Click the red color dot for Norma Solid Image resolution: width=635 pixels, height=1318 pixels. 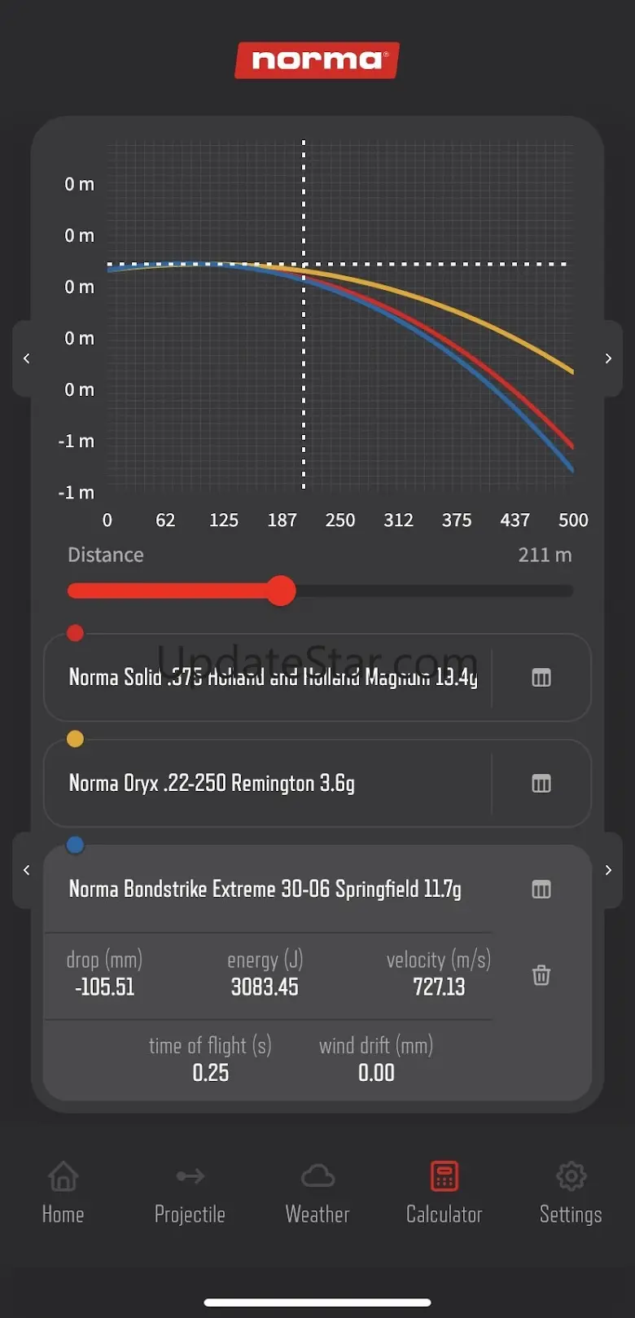[x=75, y=633]
